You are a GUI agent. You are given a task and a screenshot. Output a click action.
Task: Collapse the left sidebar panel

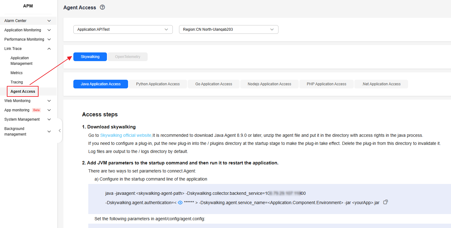click(60, 131)
